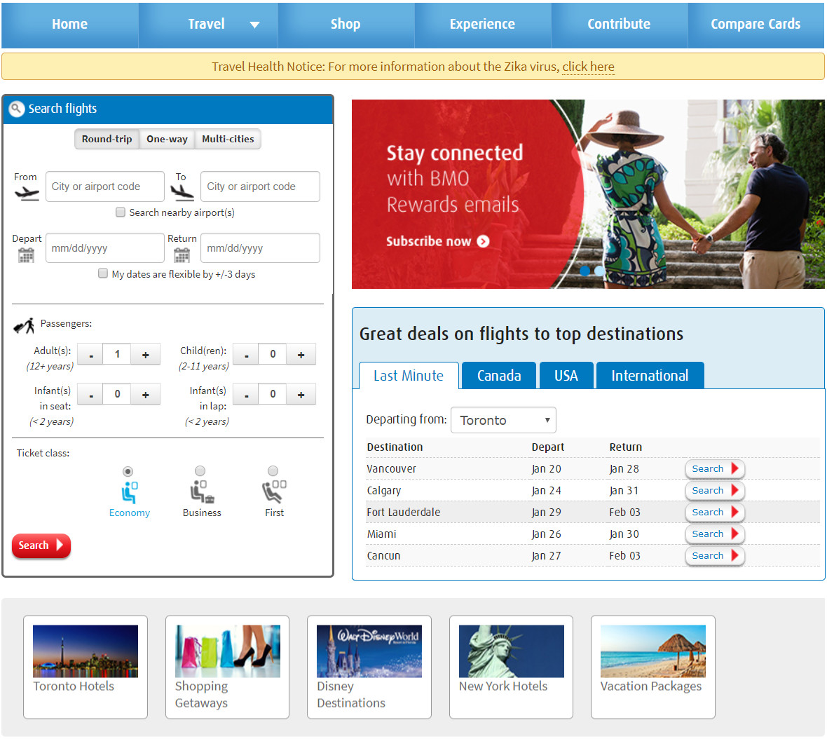Decrease the Infant(s) in seat count
This screenshot has height=739, width=827.
tap(91, 394)
